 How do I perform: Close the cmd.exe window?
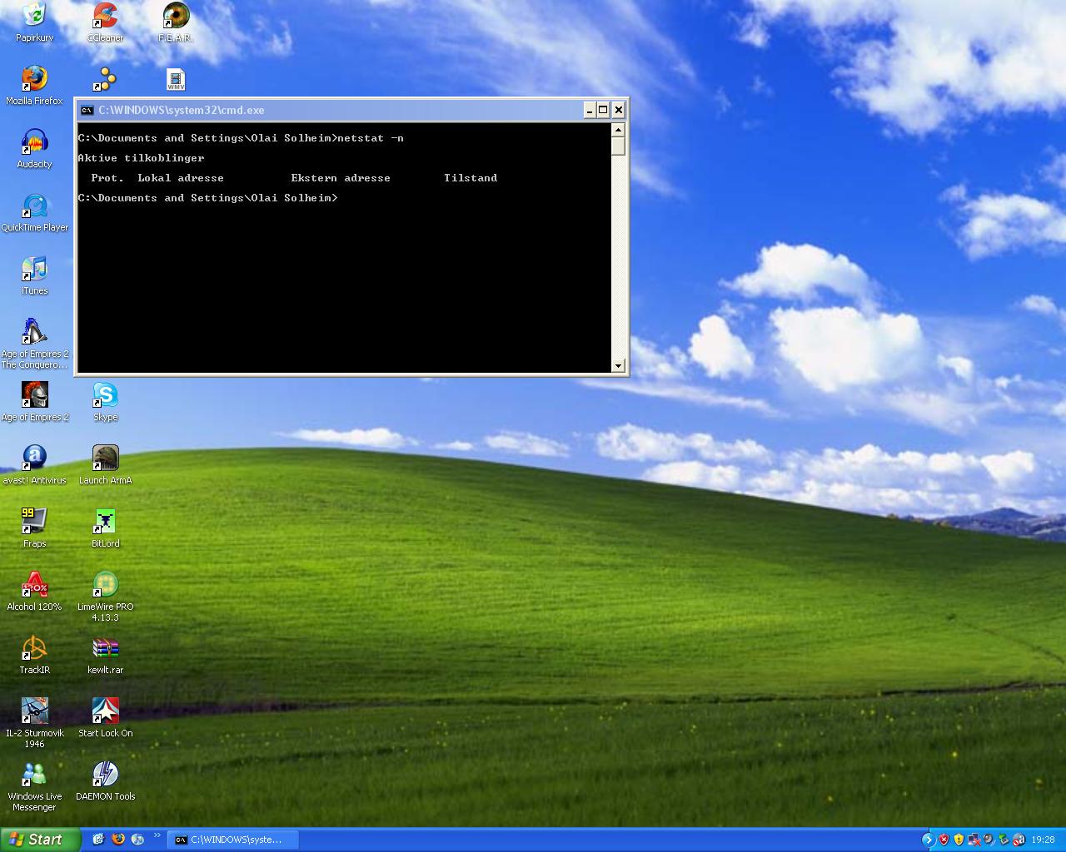coord(618,110)
